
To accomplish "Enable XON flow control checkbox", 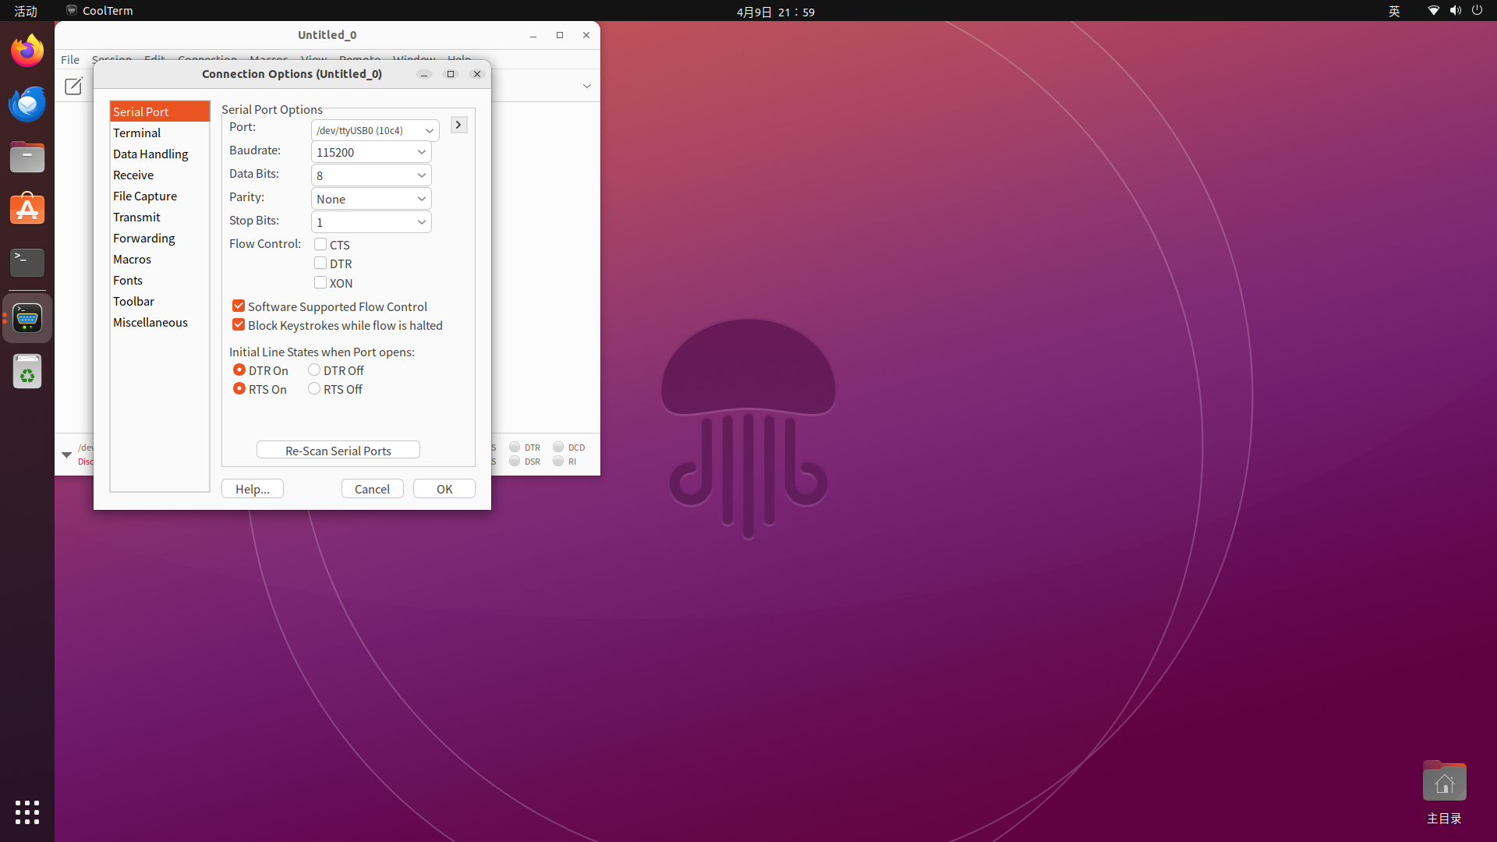I will (320, 282).
